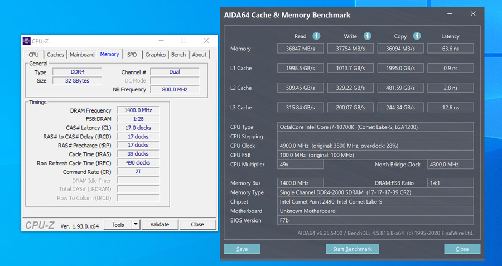Click the BIOS Version field F7b

(x=375, y=220)
